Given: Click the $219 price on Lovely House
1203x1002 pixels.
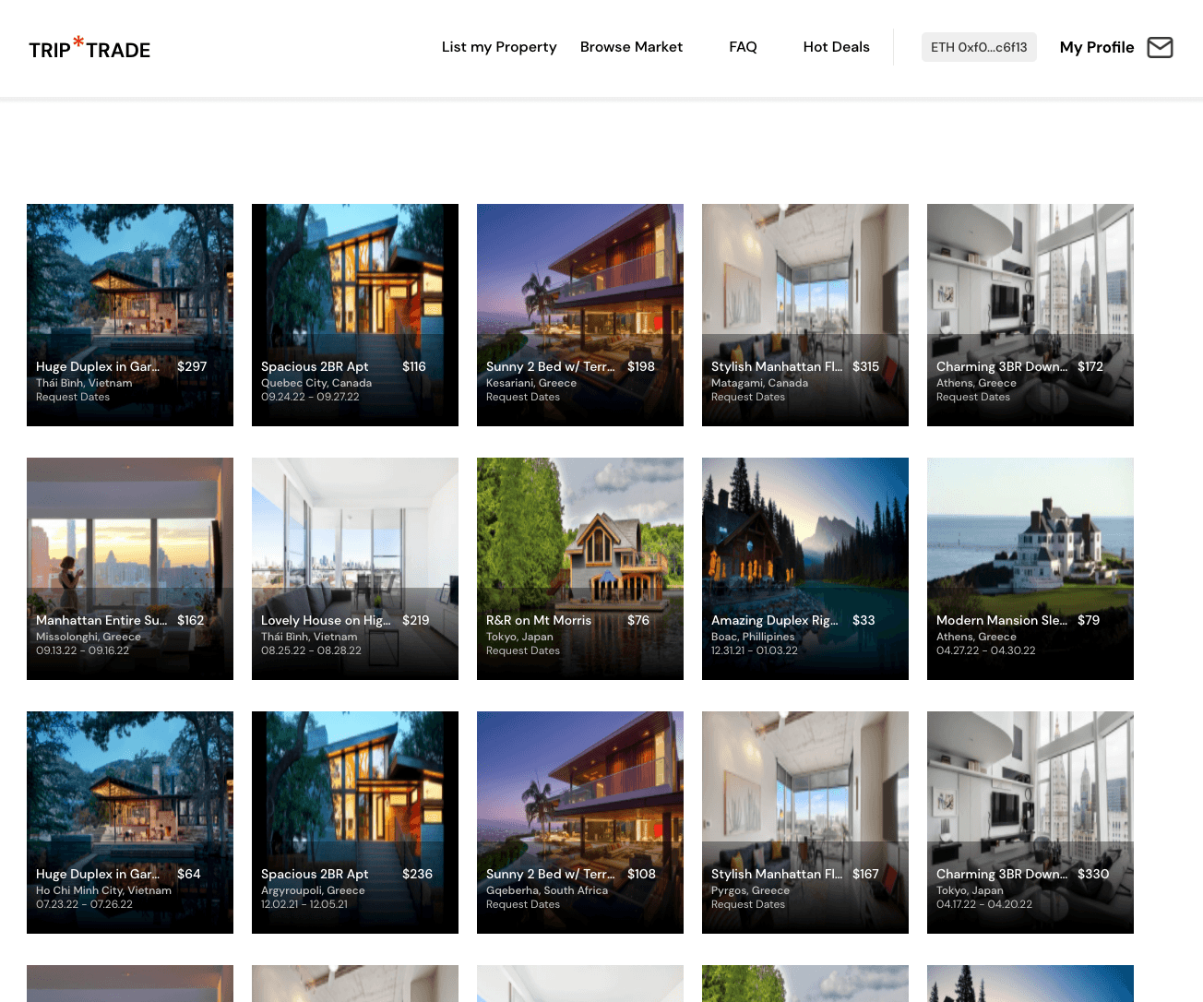Looking at the screenshot, I should coord(416,620).
